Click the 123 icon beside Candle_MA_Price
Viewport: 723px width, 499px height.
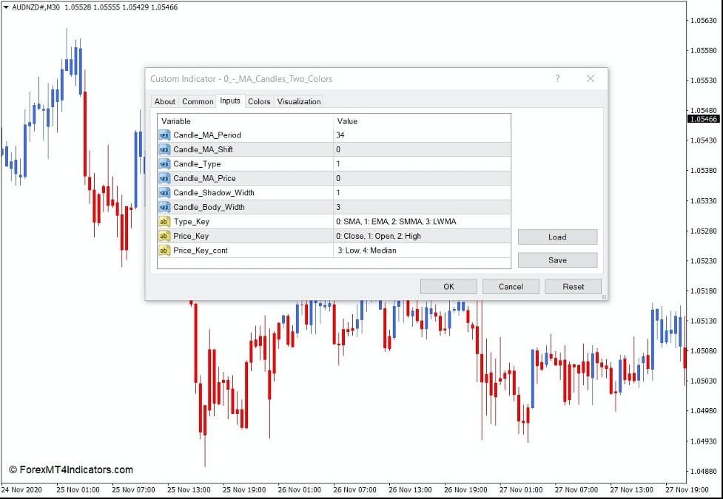click(x=163, y=178)
